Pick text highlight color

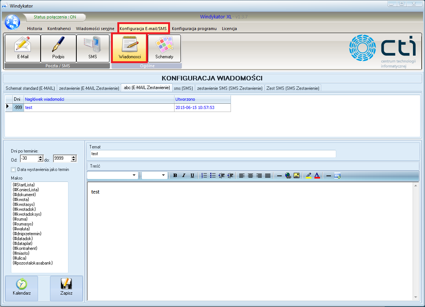click(x=308, y=176)
